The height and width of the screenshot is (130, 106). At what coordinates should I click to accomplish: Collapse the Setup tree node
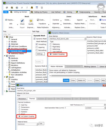4,37
